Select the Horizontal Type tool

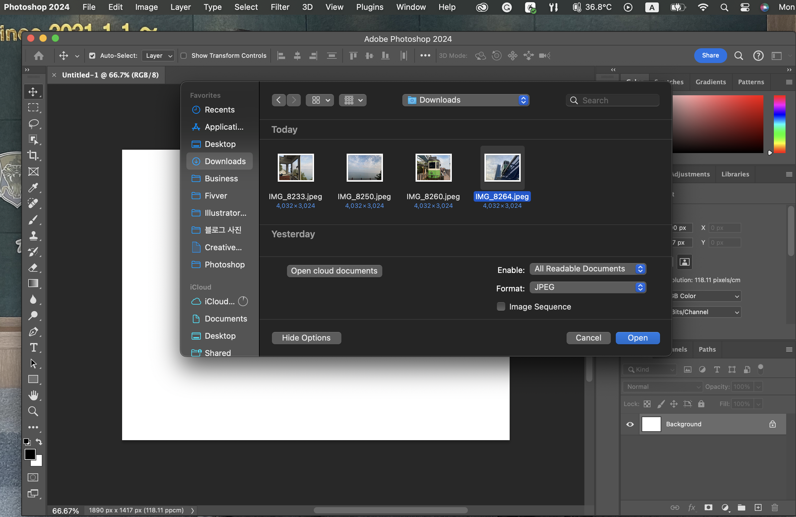[x=33, y=348]
